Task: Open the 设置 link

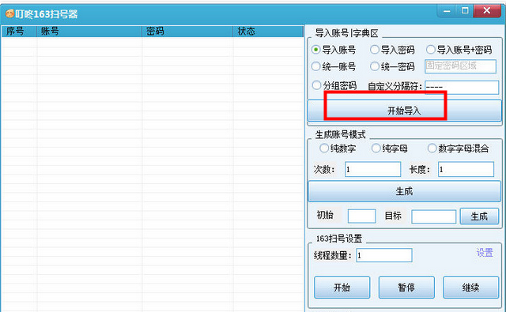Action: coord(485,253)
